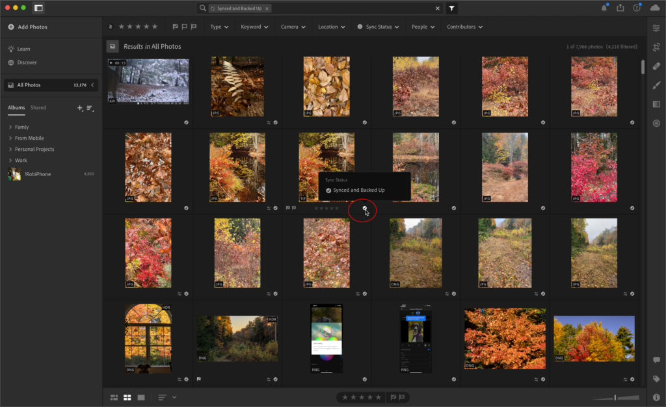Select the Healing Brush tool

coord(656,66)
